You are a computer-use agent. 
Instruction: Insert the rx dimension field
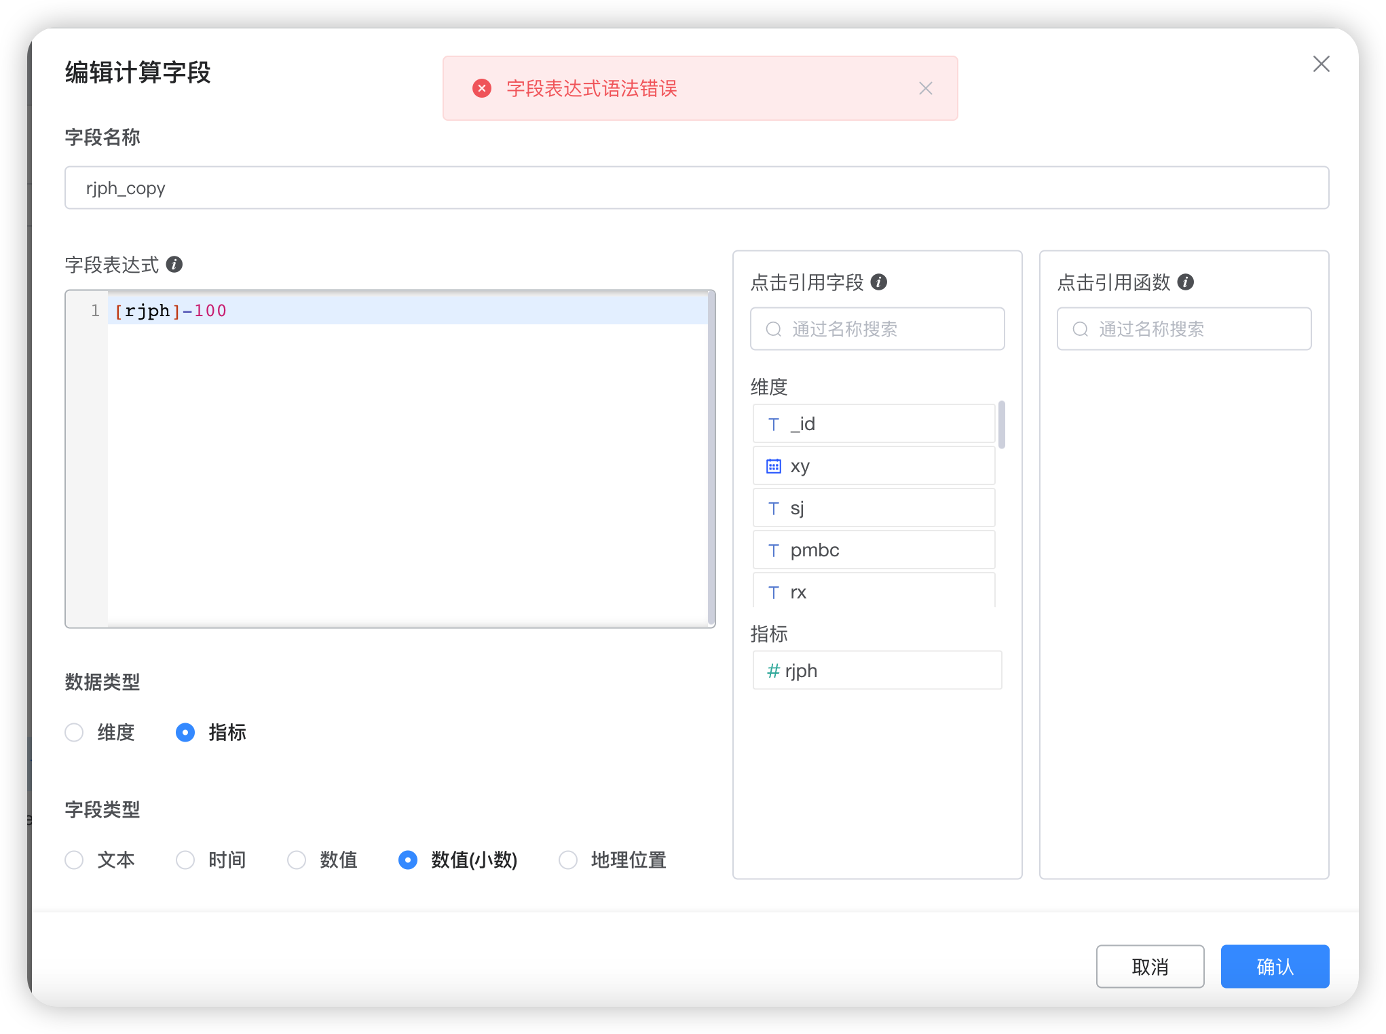(x=874, y=590)
